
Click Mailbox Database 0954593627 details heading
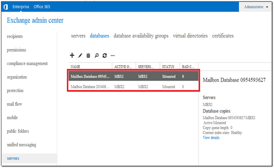click(x=234, y=80)
